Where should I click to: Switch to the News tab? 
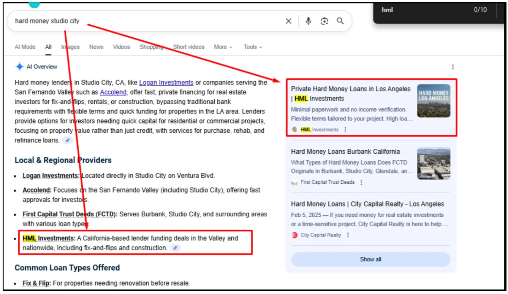pos(96,47)
